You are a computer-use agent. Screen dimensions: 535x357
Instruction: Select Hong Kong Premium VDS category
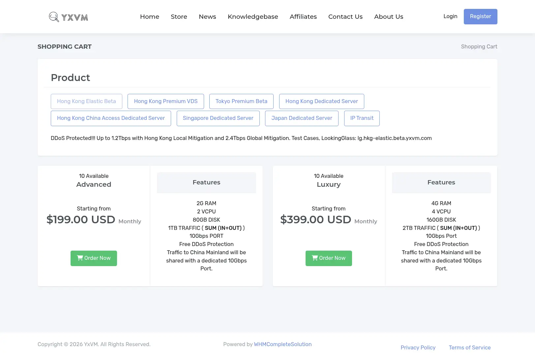click(166, 101)
